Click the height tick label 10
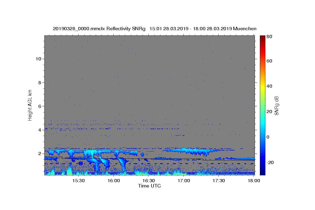 [x=38, y=59]
